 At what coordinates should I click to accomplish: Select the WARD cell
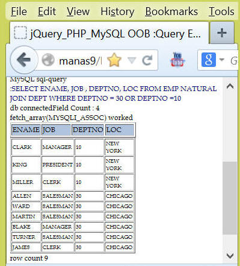pos(26,206)
